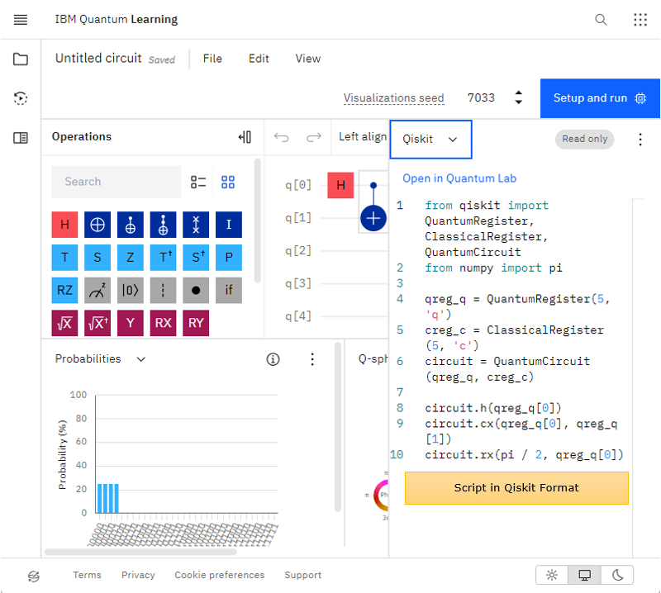Open the Qiskit language dropdown
This screenshot has width=661, height=593.
coord(430,140)
